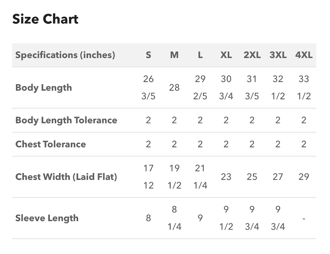Select the M size column header
The width and height of the screenshot is (330, 254).
coord(174,55)
